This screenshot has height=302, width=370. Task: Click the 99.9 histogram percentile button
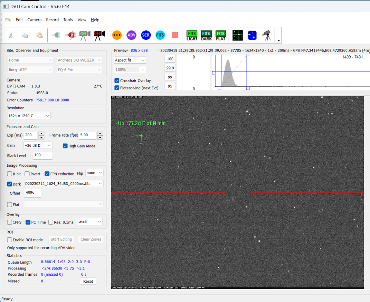tap(170, 68)
